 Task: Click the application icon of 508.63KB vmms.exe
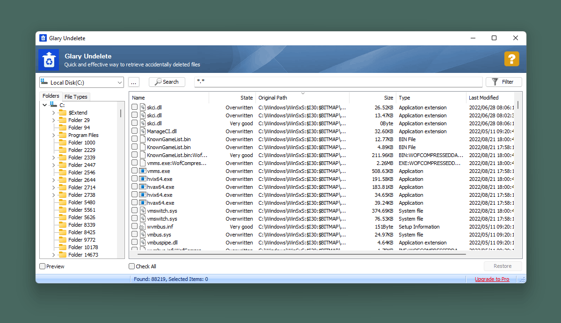[143, 171]
